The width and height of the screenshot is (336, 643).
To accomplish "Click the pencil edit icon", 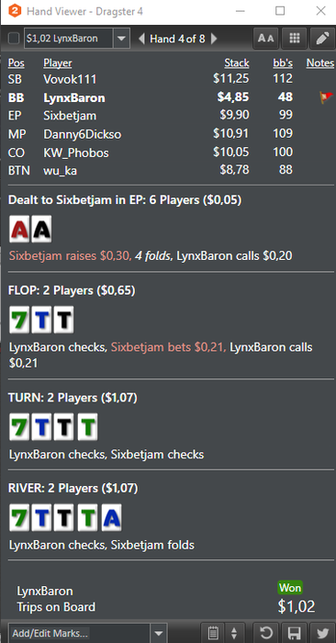I will (322, 39).
